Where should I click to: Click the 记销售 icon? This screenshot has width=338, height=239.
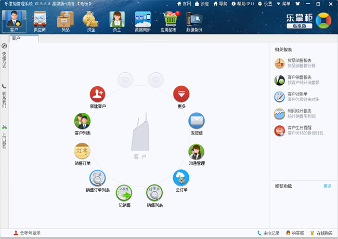[x=124, y=193]
